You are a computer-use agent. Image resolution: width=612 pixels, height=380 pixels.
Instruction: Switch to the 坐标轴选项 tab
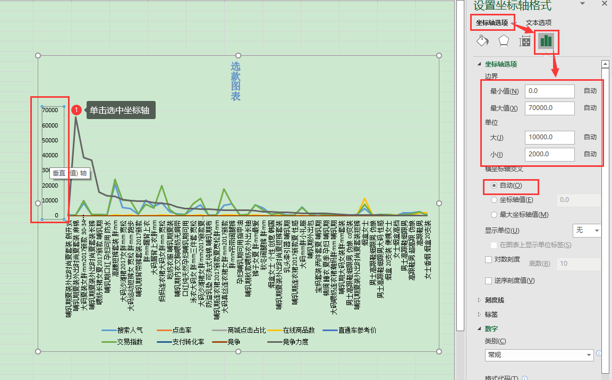(x=492, y=23)
